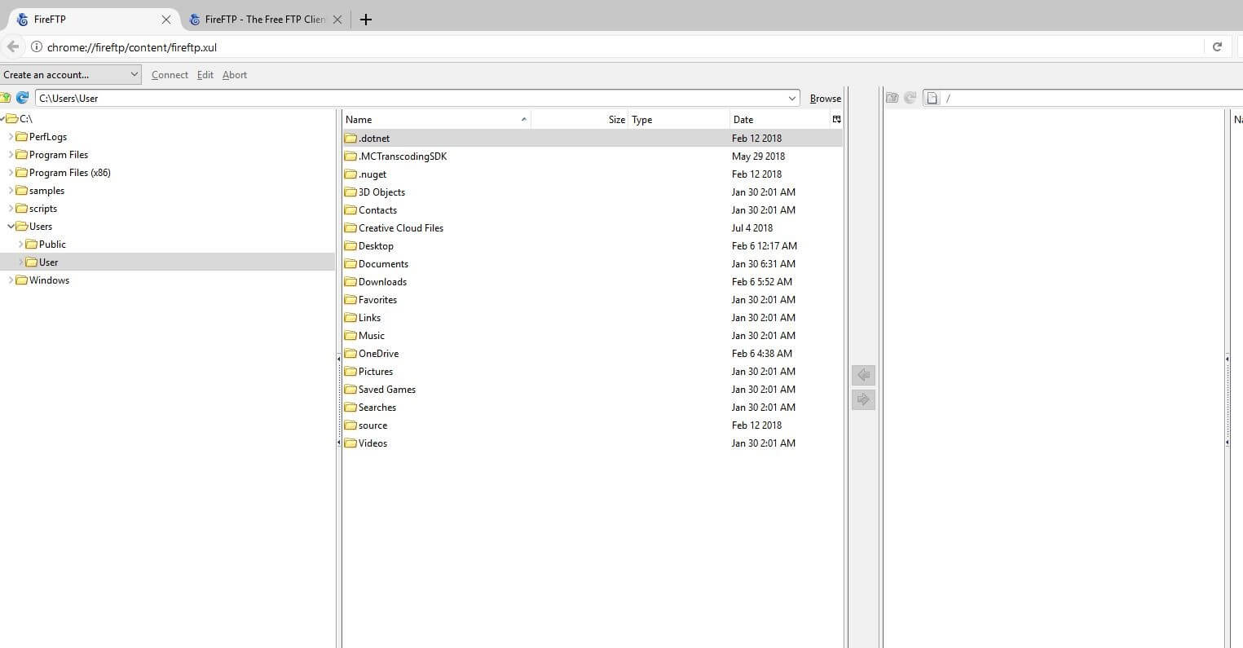1243x648 pixels.
Task: Select the Music folder row
Action: pos(593,335)
